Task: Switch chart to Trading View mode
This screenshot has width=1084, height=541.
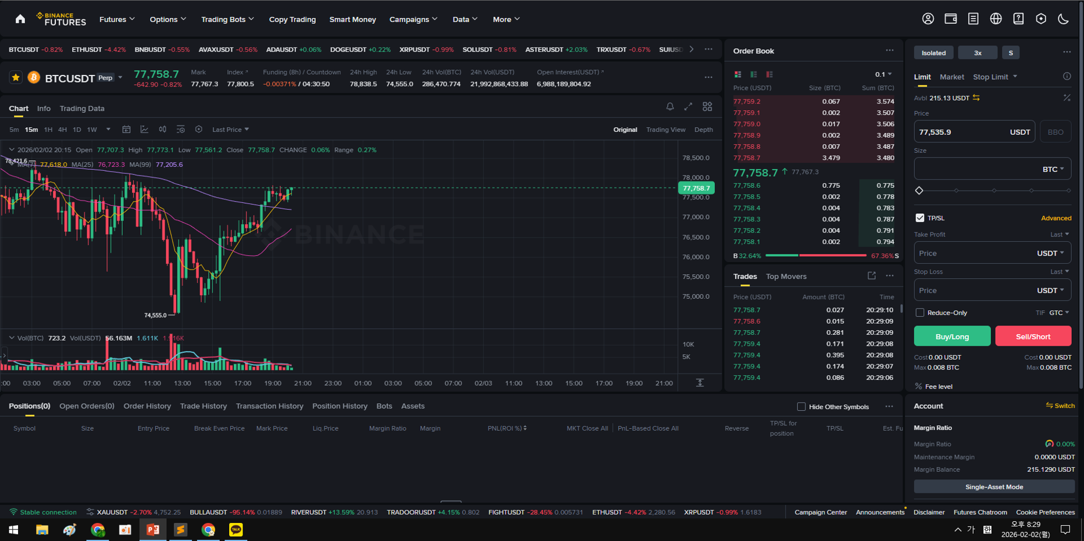Action: (665, 130)
